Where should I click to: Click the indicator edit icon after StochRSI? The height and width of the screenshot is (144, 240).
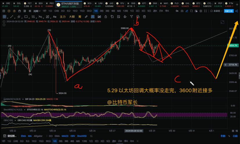click(91, 136)
